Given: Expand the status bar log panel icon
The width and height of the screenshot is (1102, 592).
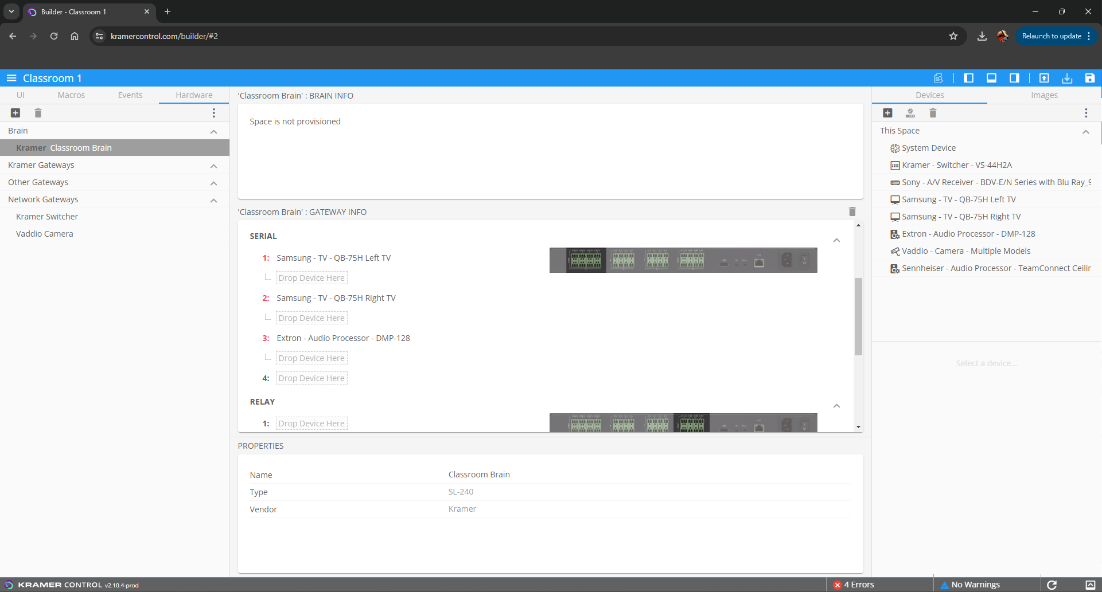Looking at the screenshot, I should tap(1091, 585).
